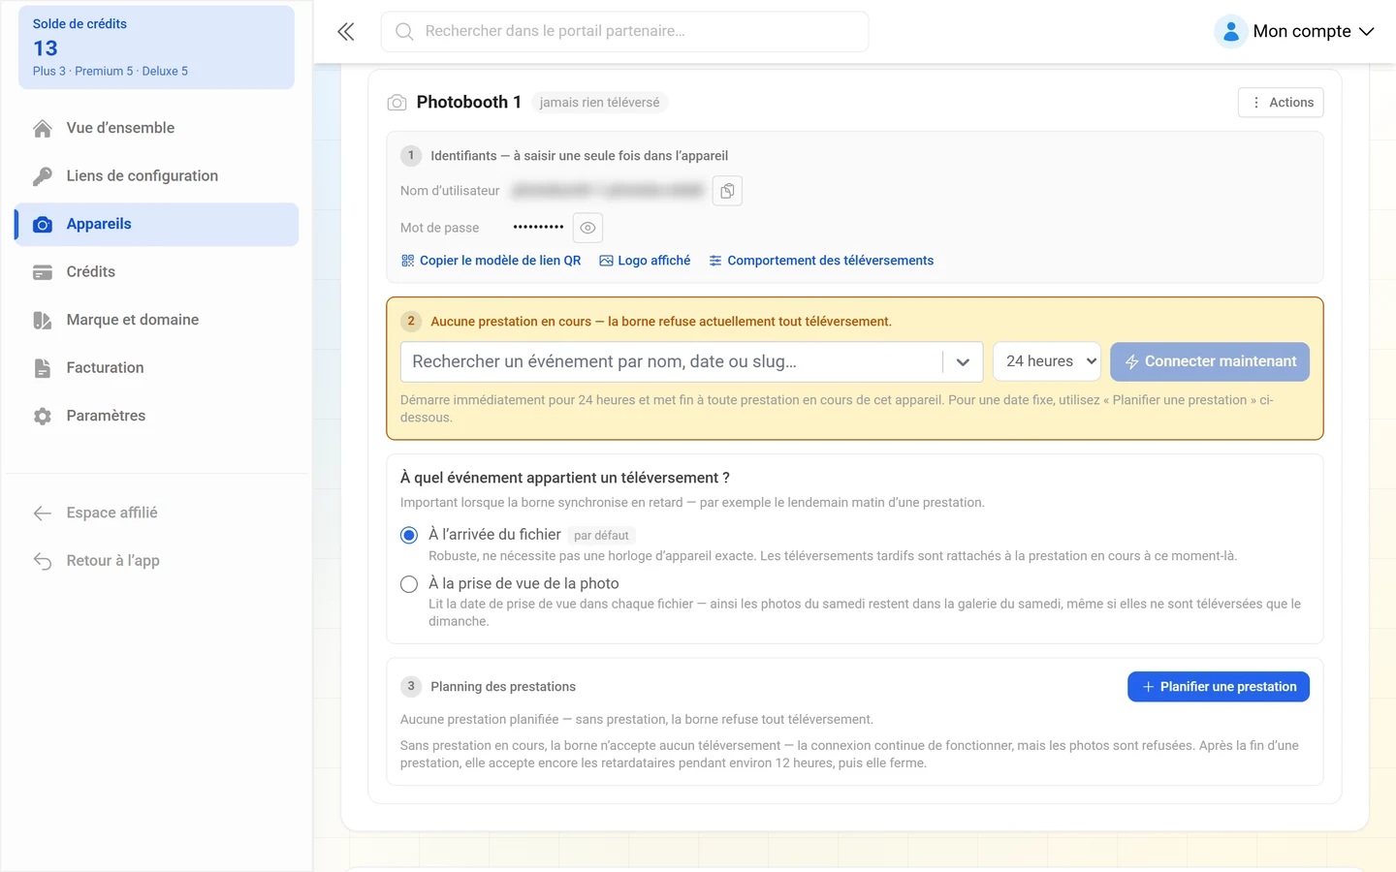Viewport: 1396px width, 872px height.
Task: Go to Espace affilié
Action: point(156,513)
